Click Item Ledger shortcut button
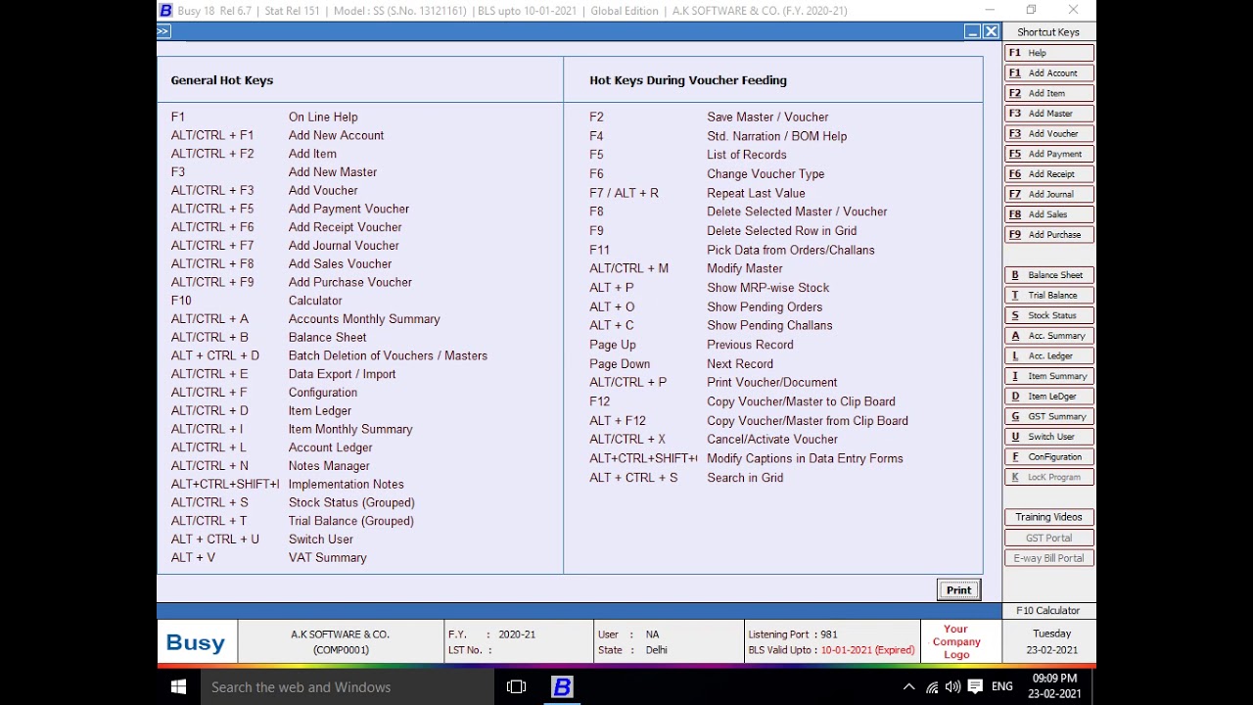This screenshot has height=705, width=1253. [x=1048, y=397]
